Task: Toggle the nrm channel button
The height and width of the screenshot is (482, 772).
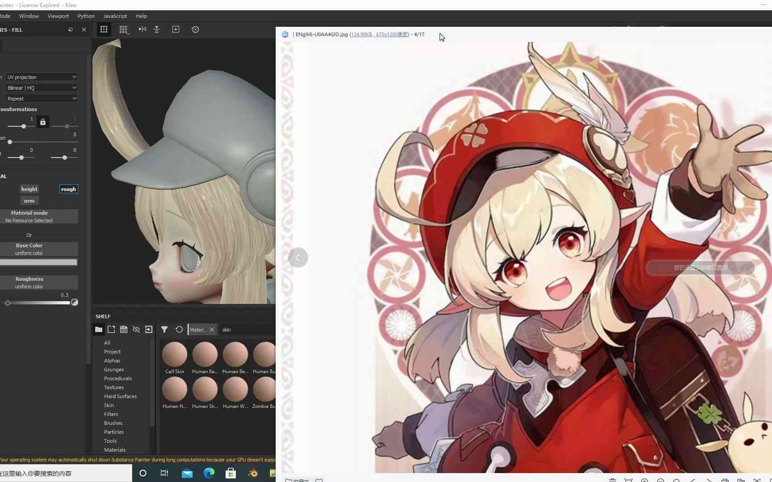Action: pos(29,201)
